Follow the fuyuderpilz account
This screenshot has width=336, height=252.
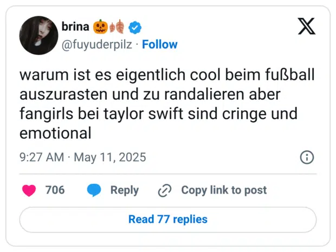point(160,44)
